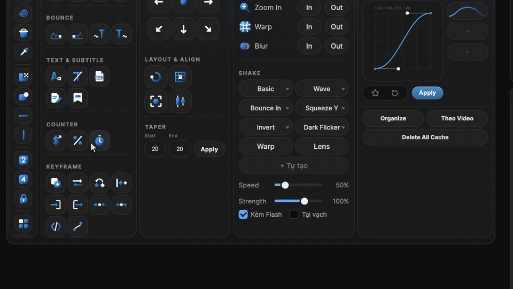The height and width of the screenshot is (289, 513).
Task: Click the T-then-wave bounce text icon
Action: (x=121, y=34)
